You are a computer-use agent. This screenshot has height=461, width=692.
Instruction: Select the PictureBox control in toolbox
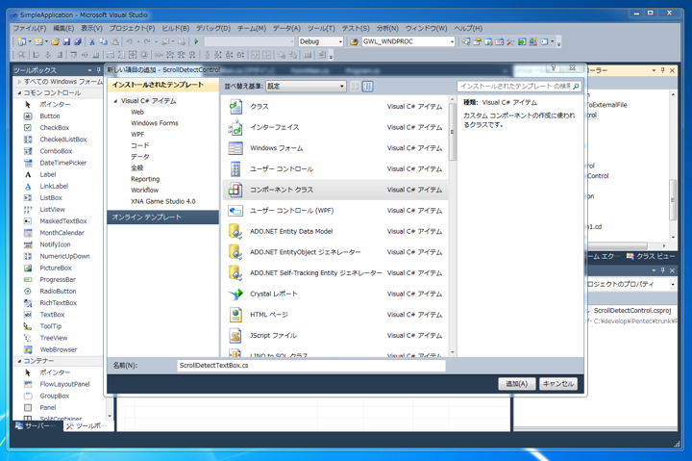56,268
